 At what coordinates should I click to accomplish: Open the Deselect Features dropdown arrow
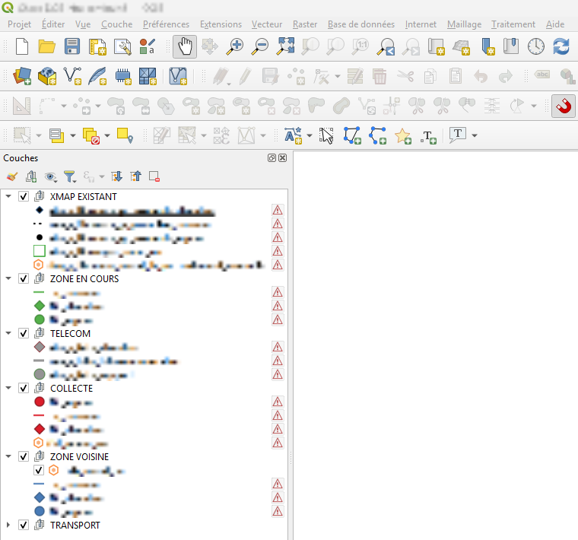107,135
